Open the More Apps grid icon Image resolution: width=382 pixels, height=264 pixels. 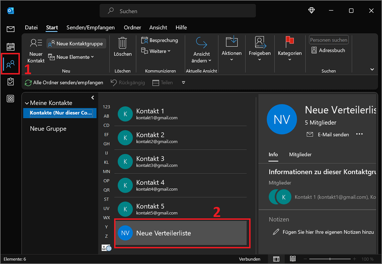(x=11, y=99)
